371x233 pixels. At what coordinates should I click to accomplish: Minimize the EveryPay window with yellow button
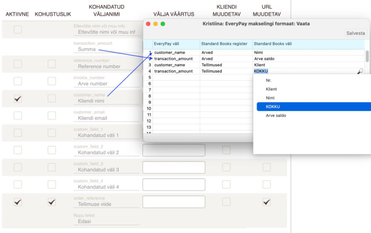pos(156,24)
